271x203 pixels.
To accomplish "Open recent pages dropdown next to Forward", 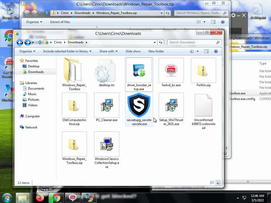I will click(x=33, y=42).
